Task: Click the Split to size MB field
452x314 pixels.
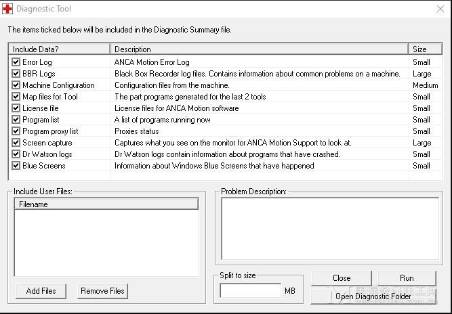Action: 251,291
